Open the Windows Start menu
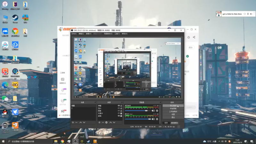 (3, 141)
